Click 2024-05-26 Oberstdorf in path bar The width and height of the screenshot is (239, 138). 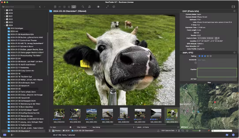tap(82, 131)
